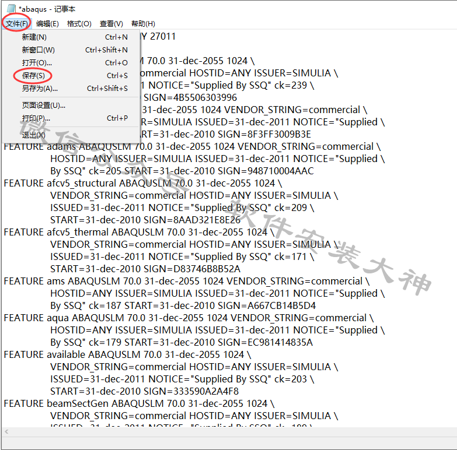The width and height of the screenshot is (457, 450).
Task: Click the text 'ck=187'
Action: point(105,305)
